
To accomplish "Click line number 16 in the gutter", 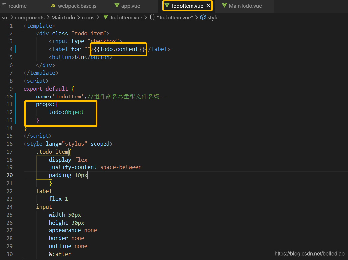I will click(10, 144).
